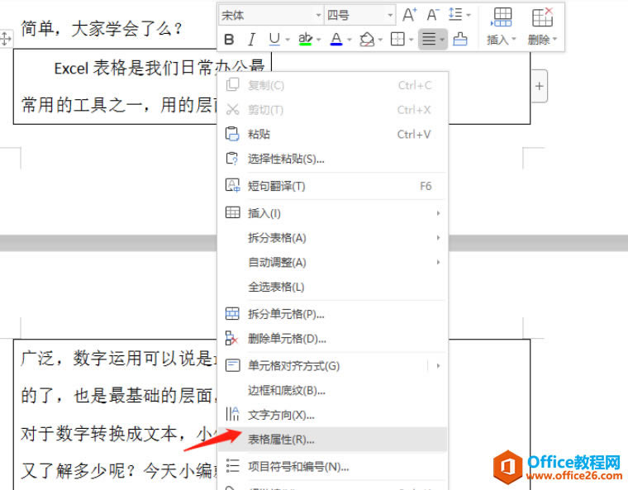Image resolution: width=628 pixels, height=490 pixels.
Task: Open the 删除 button dropdown arrow
Action: click(x=555, y=40)
